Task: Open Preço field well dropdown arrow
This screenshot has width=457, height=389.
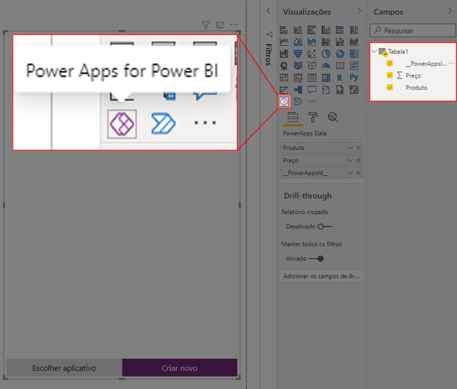Action: [350, 161]
